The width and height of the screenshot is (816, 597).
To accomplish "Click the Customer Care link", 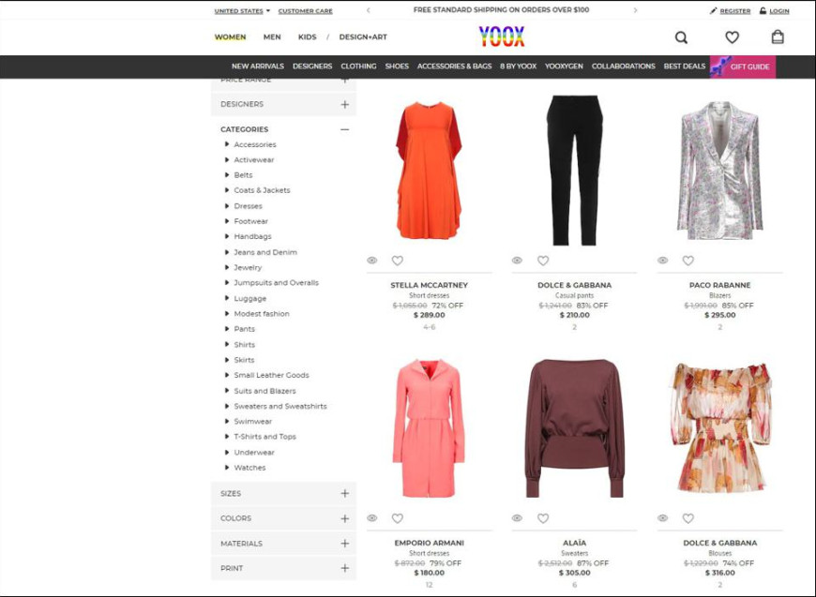I will [x=305, y=11].
